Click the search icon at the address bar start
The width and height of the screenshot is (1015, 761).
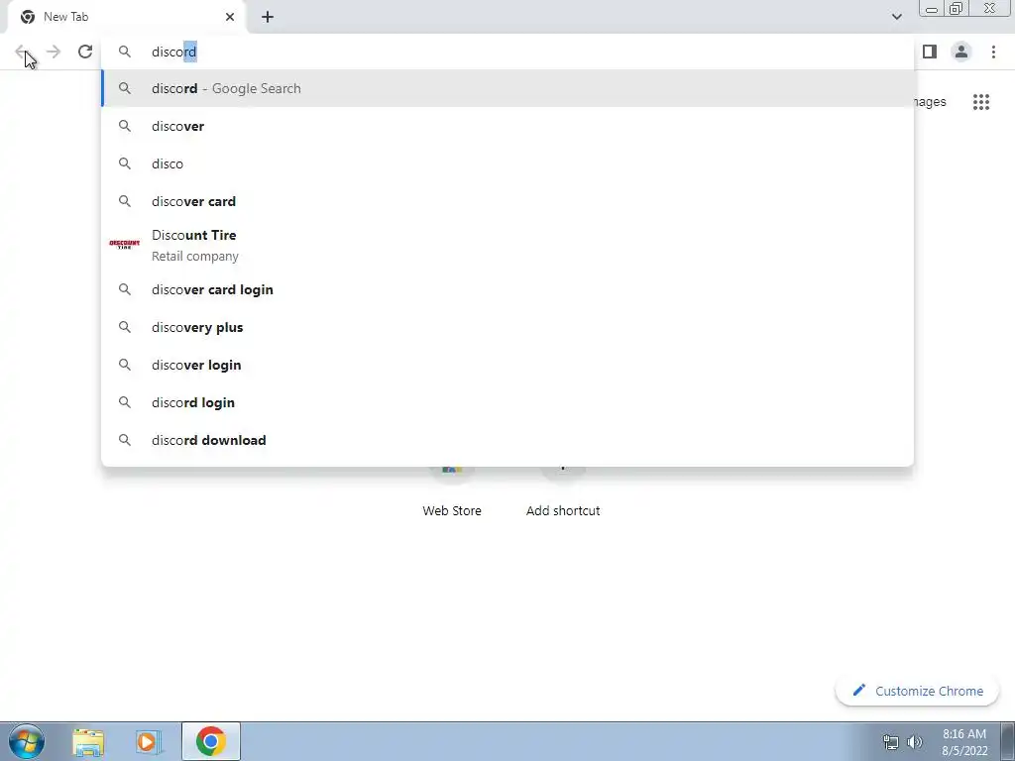coord(125,52)
